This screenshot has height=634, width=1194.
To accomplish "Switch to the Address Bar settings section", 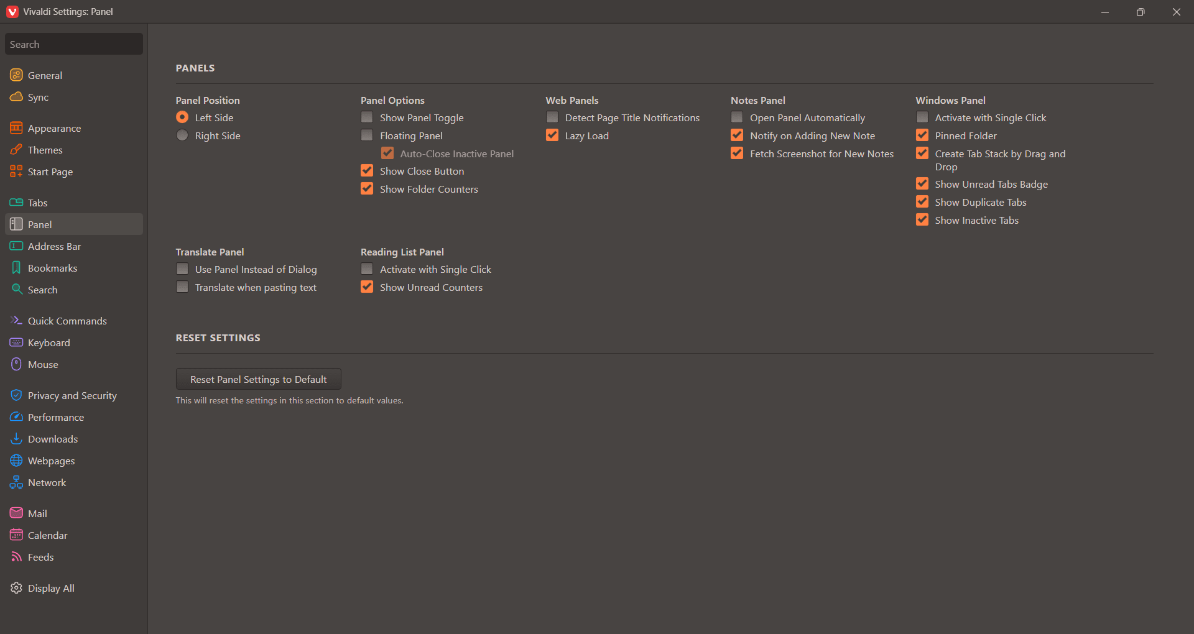I will coord(54,246).
